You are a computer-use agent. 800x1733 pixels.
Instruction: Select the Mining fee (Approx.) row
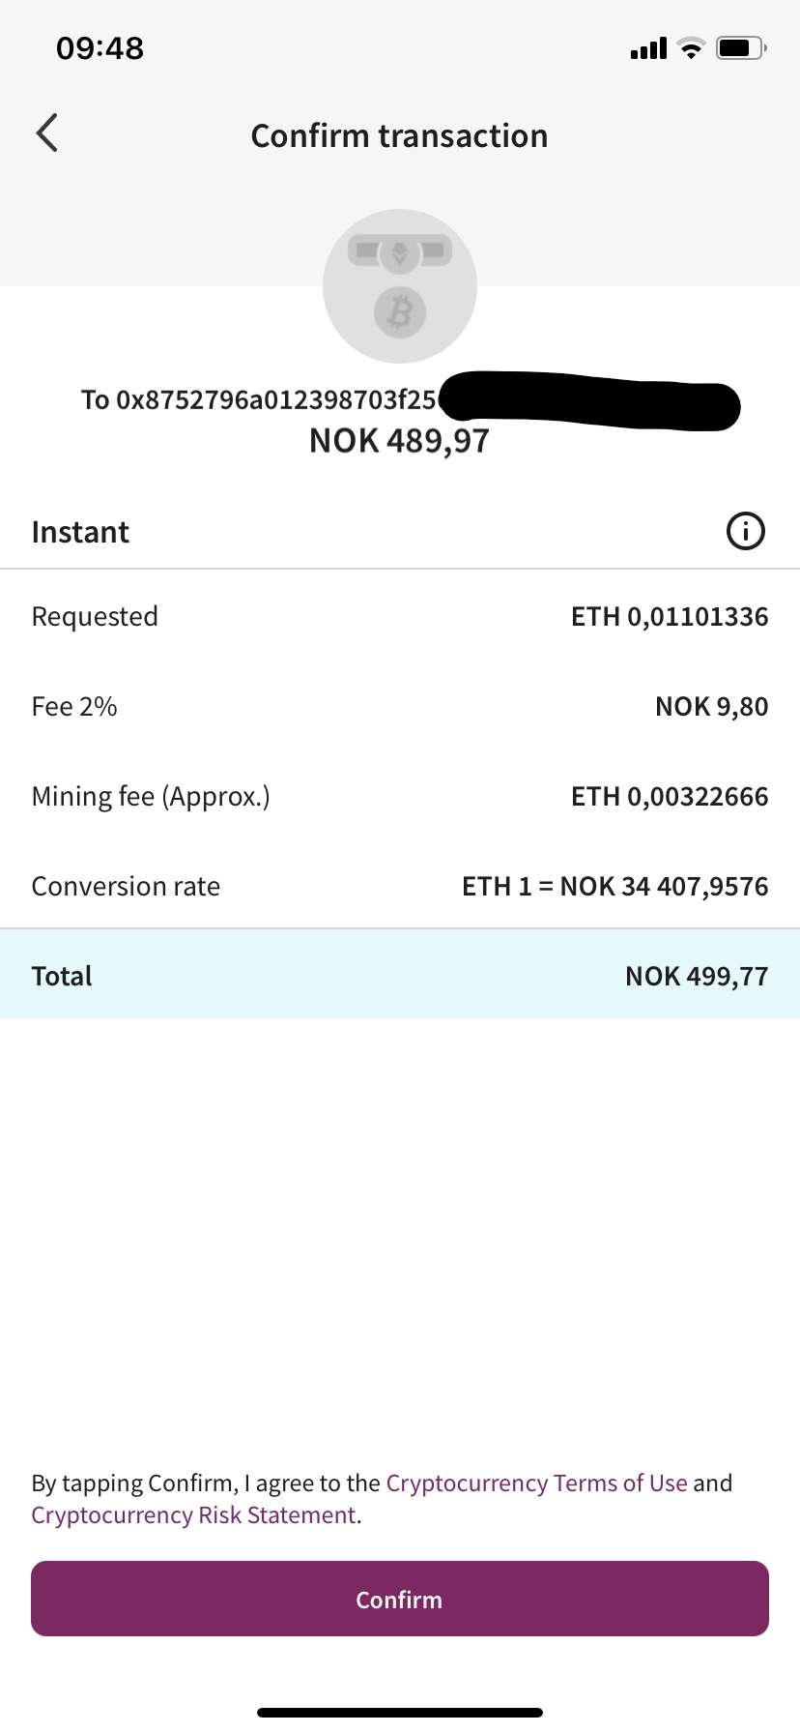399,797
